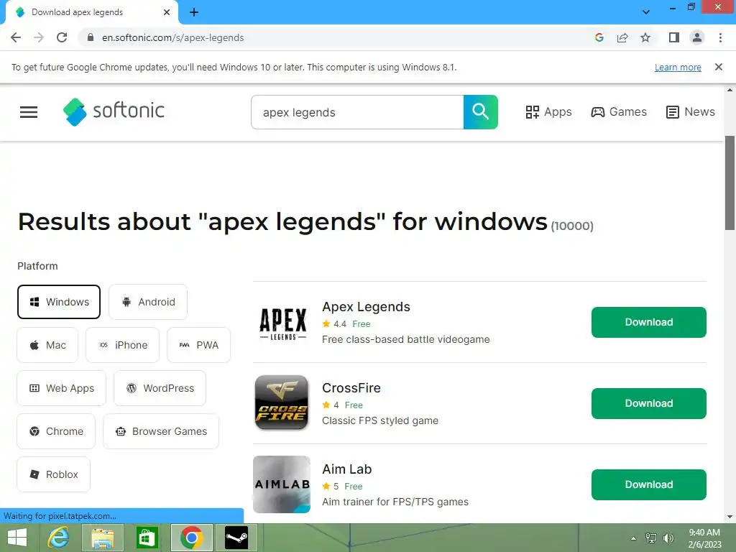Click the network tray icon
Viewport: 736px width, 552px height.
point(651,538)
